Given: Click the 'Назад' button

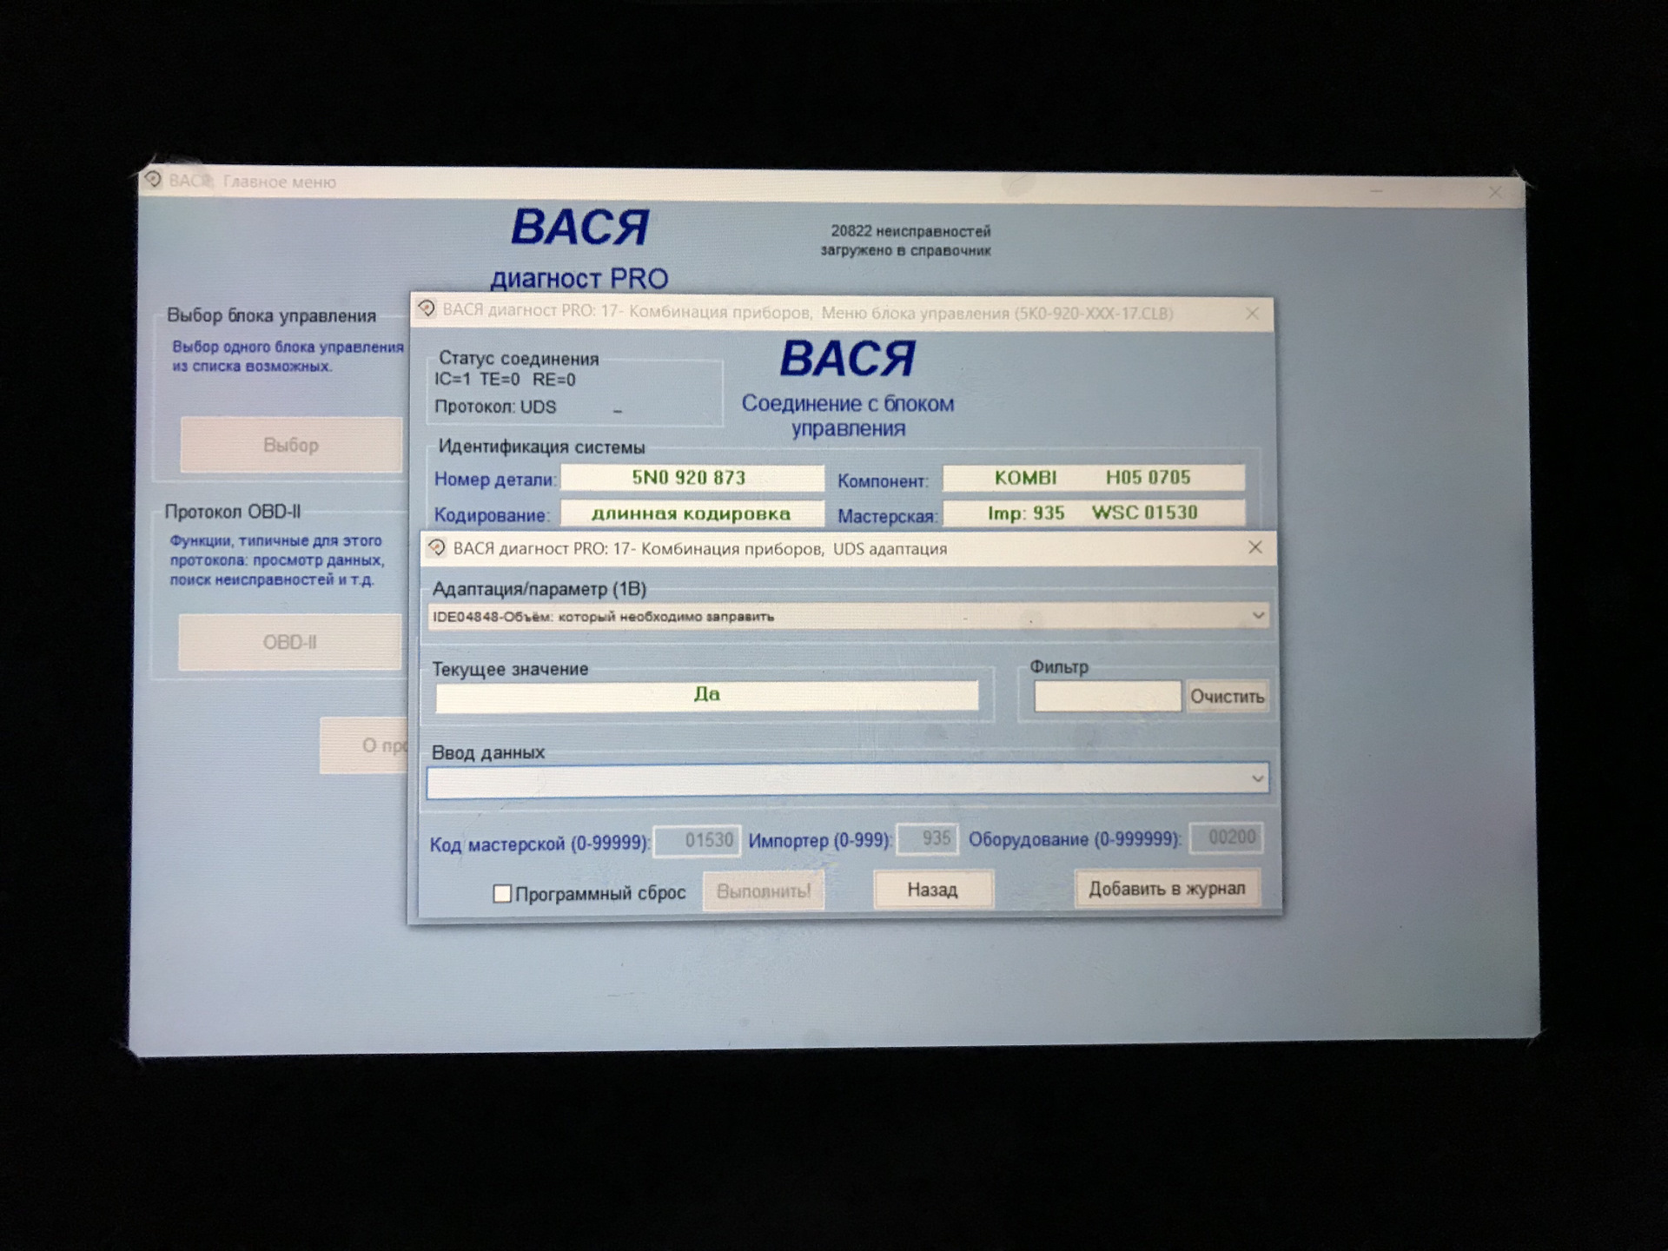Looking at the screenshot, I should (x=933, y=890).
